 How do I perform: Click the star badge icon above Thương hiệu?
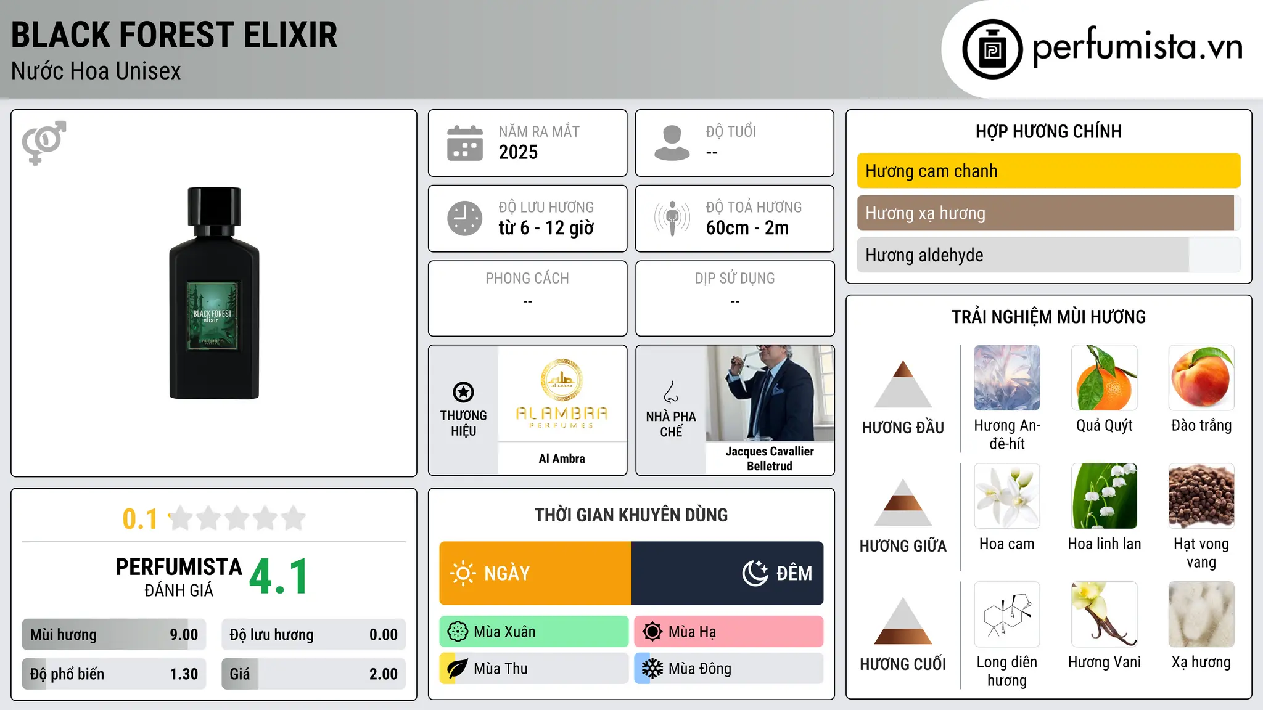[463, 392]
